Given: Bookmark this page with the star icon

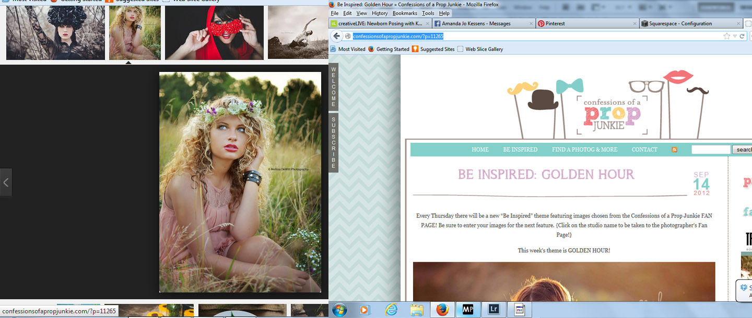Looking at the screenshot, I should coord(727,36).
